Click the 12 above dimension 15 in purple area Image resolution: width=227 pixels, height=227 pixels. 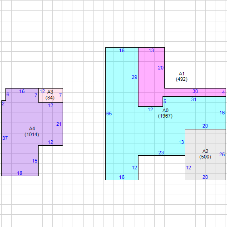(50, 142)
